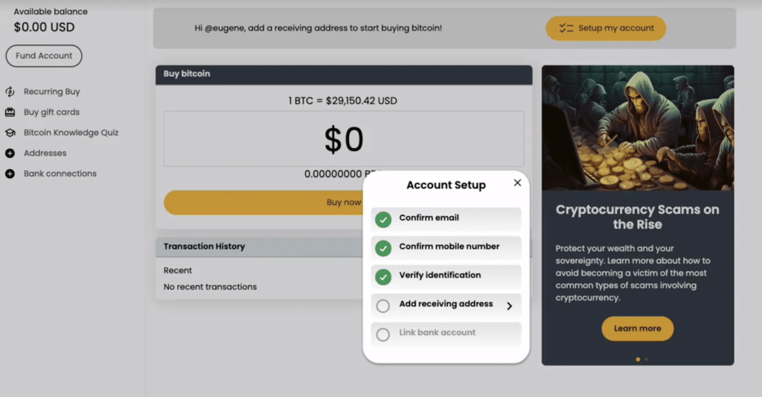
Task: Click the green Confirm mobile number checkmark
Action: pyautogui.click(x=383, y=248)
